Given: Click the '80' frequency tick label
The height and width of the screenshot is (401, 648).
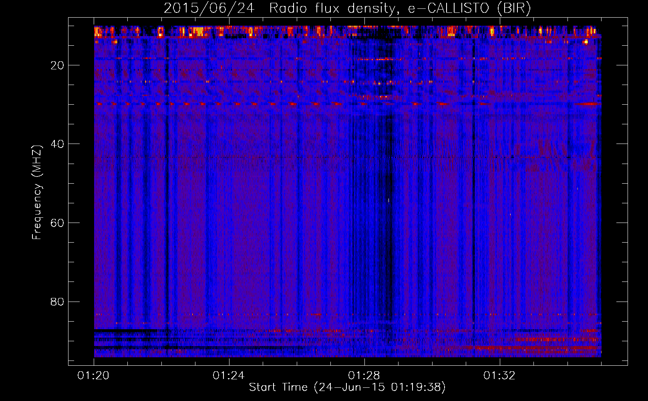Looking at the screenshot, I should [58, 302].
